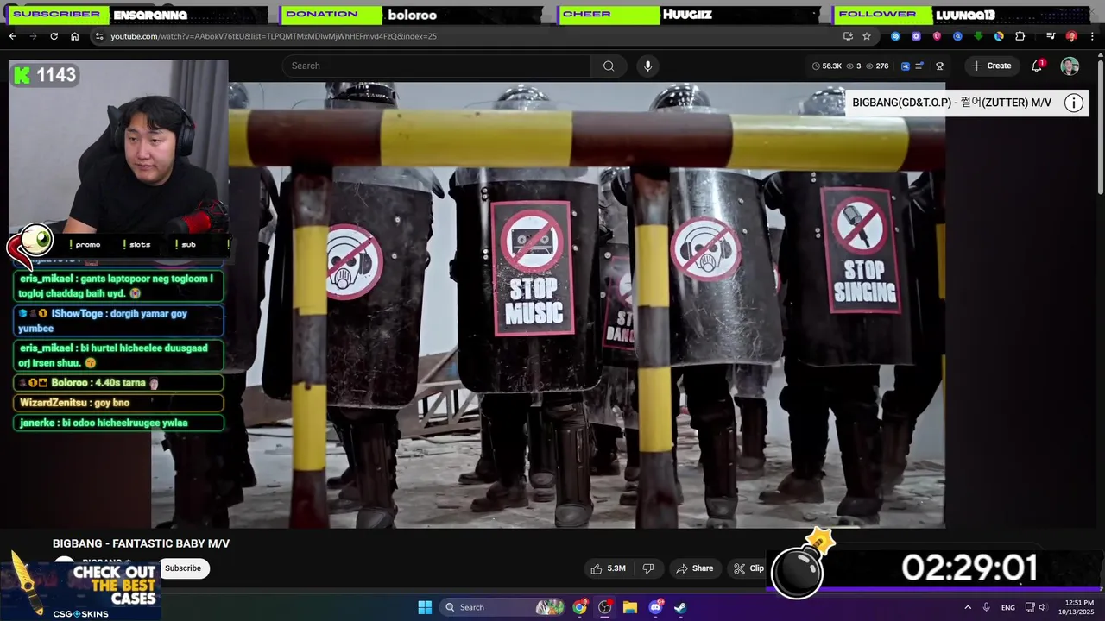
Task: Open the pink shield extension
Action: (937, 36)
